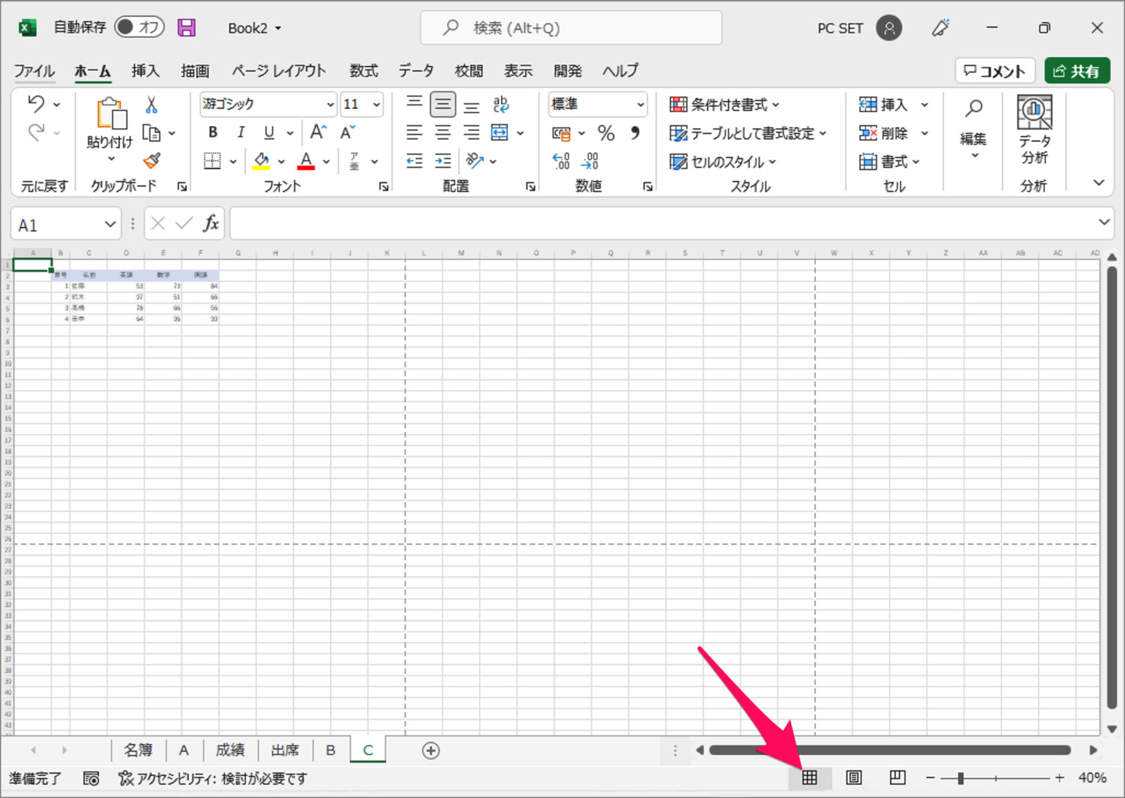Image resolution: width=1125 pixels, height=798 pixels.
Task: Open 条件付き書式 dropdown
Action: (725, 105)
